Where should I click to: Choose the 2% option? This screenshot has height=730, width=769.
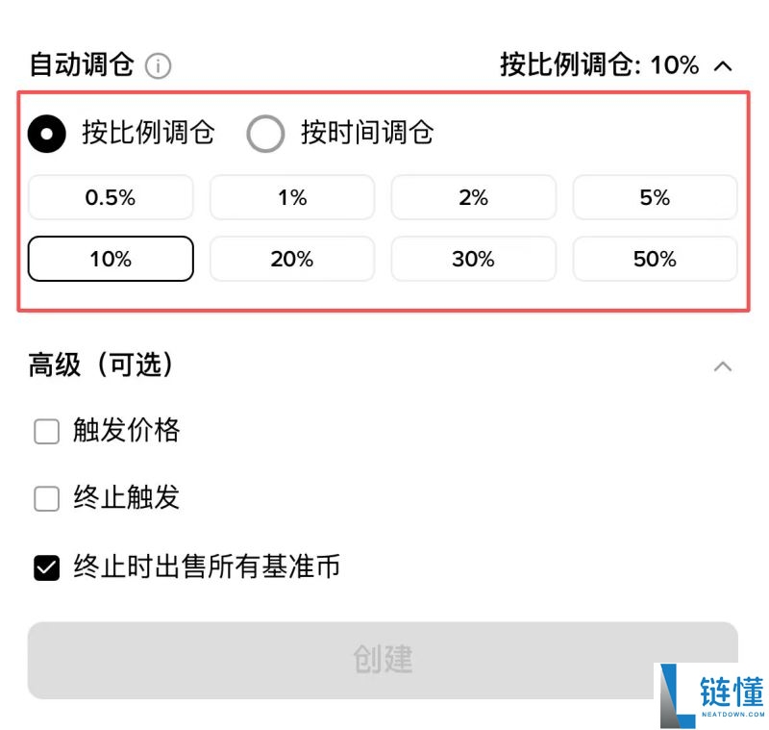click(474, 197)
